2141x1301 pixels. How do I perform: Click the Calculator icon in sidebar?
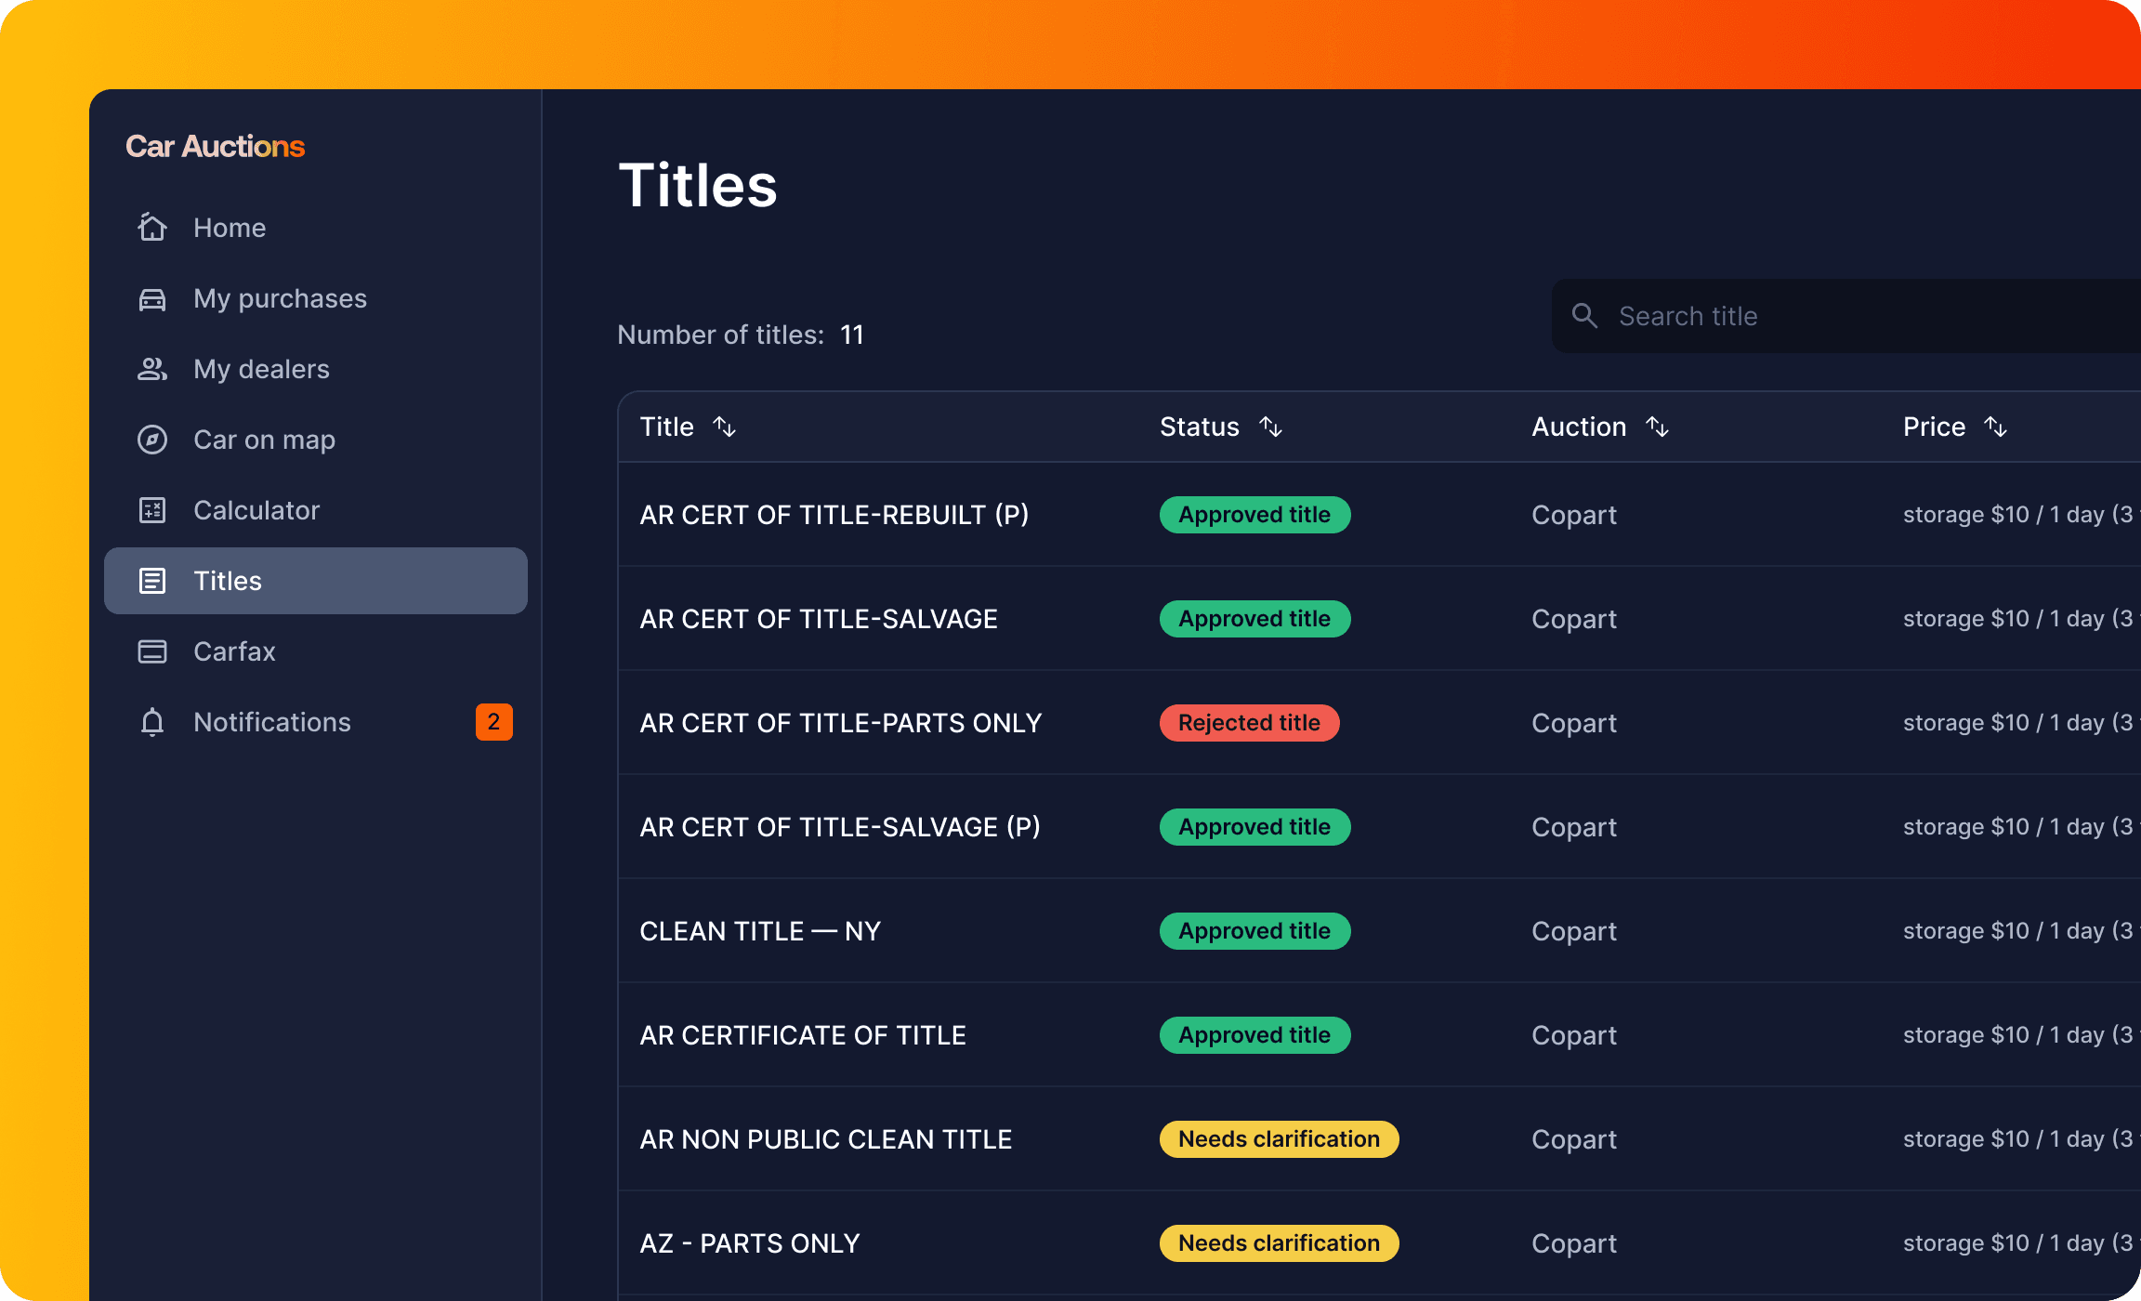[x=152, y=510]
